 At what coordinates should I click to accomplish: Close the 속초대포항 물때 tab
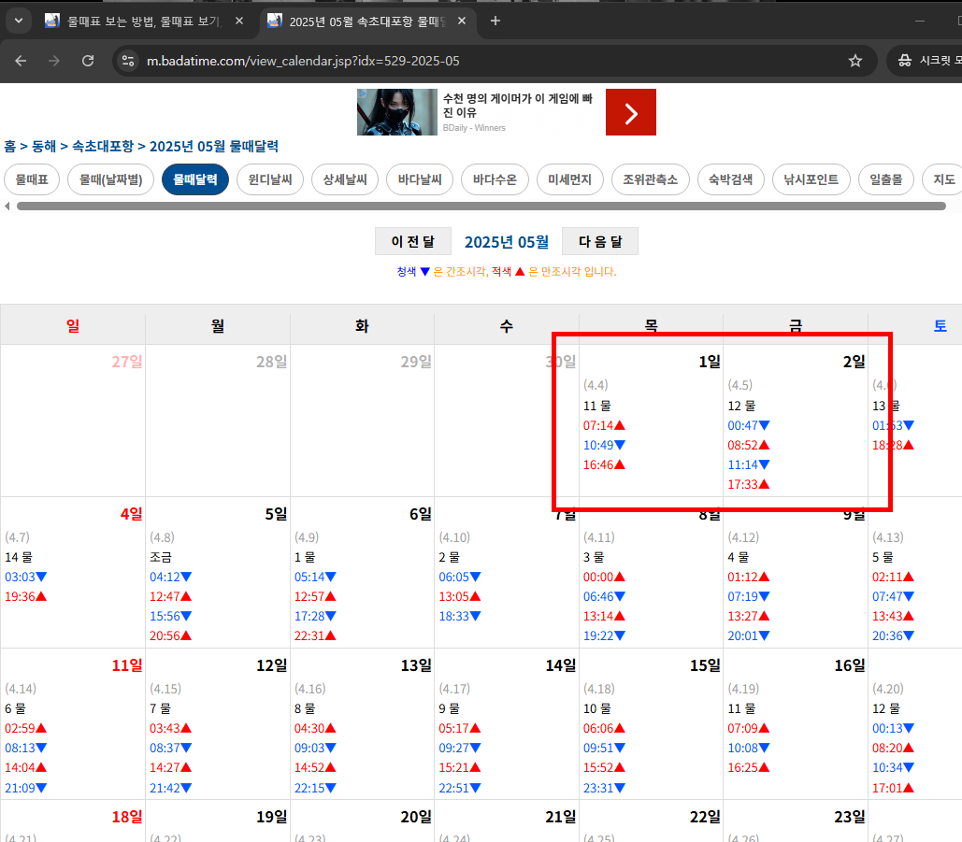point(462,21)
